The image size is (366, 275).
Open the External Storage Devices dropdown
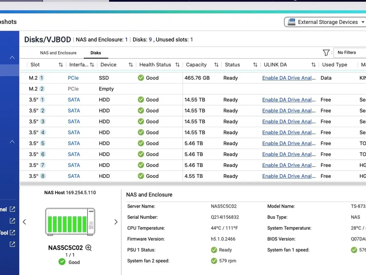pyautogui.click(x=325, y=22)
